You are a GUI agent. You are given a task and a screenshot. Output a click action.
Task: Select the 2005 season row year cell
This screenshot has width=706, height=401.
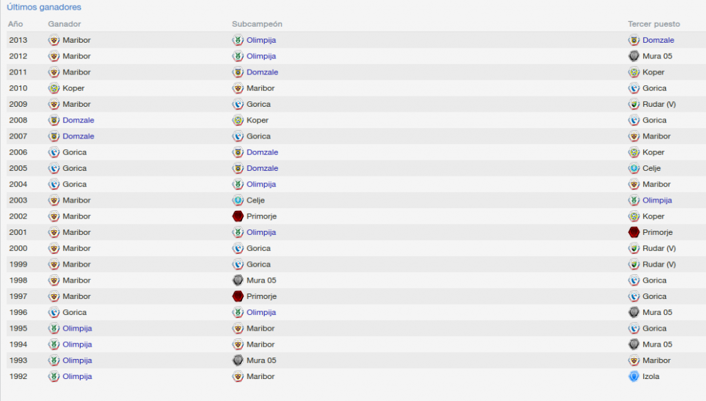[18, 168]
